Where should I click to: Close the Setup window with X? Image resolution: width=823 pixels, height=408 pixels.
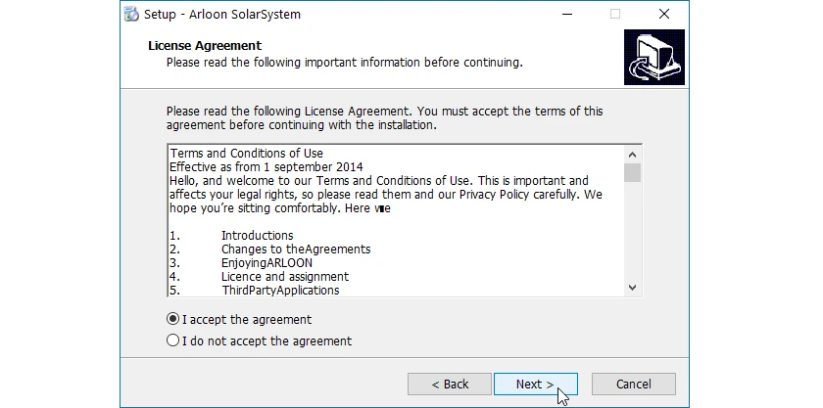coord(664,14)
